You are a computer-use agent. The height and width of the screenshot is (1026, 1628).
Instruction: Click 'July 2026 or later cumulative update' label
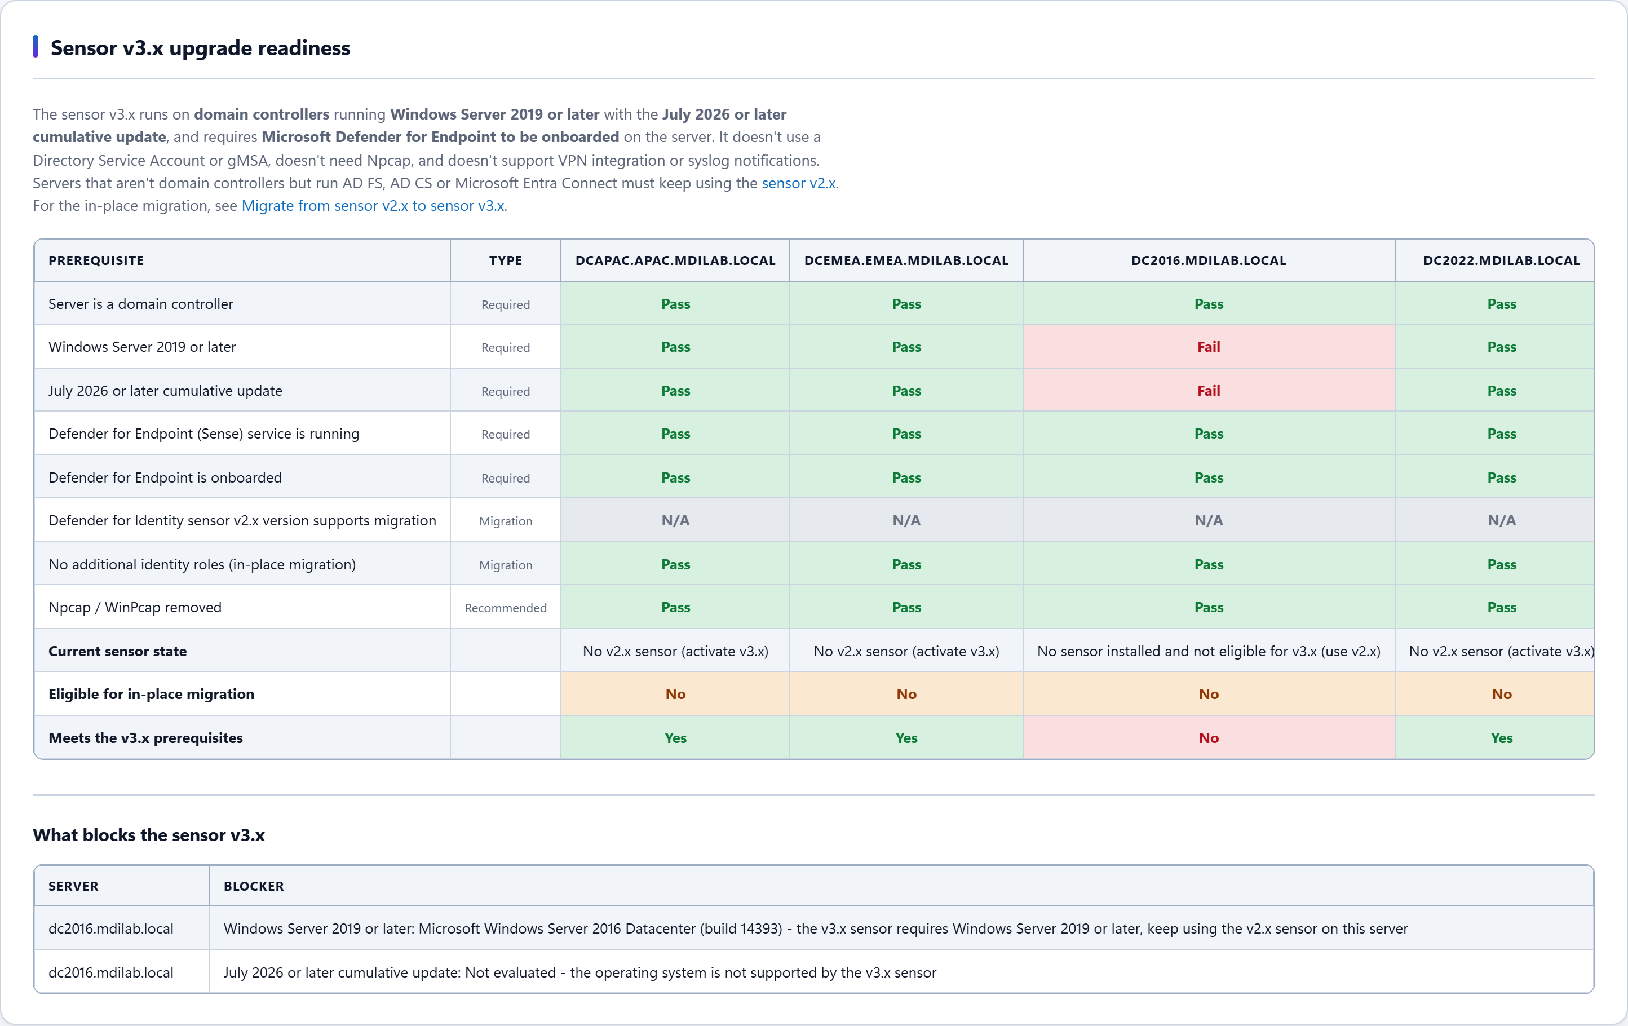tap(166, 391)
